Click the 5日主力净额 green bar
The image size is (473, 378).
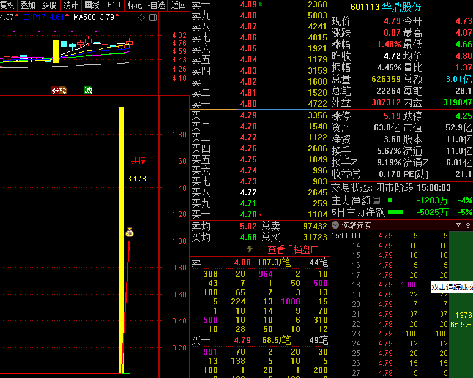pos(395,212)
